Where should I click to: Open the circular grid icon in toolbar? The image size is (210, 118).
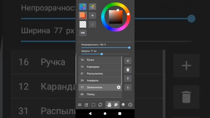click(x=130, y=105)
